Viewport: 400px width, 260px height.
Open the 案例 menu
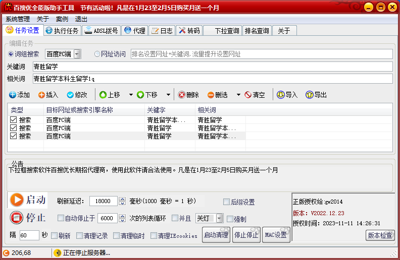pos(62,19)
